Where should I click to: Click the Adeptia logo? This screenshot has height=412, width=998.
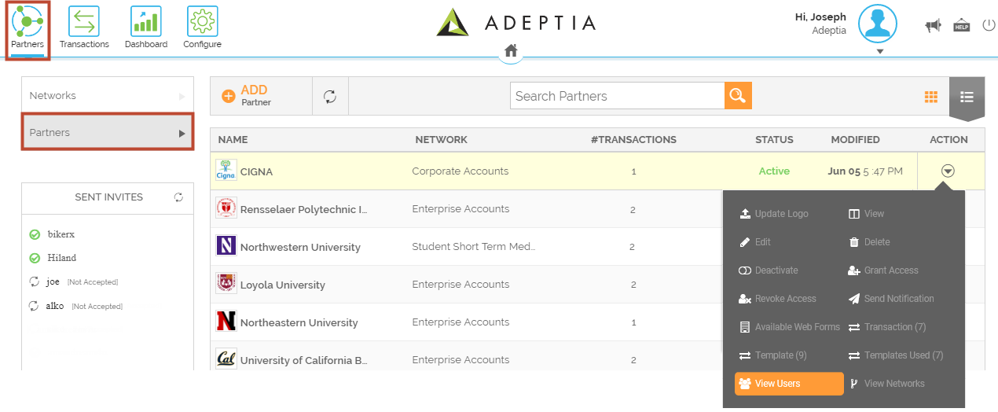point(516,22)
